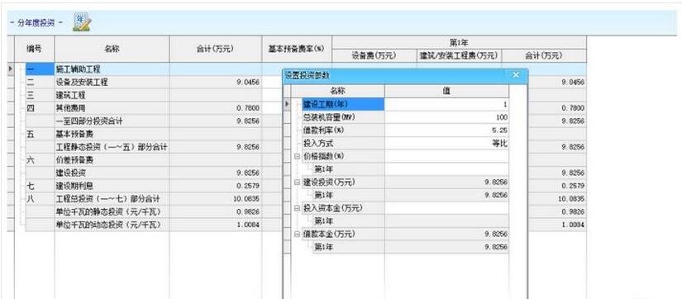Select the 工程静态投资(一~五)部分合计 row
Viewport: 682px width, 299px height.
pos(112,147)
